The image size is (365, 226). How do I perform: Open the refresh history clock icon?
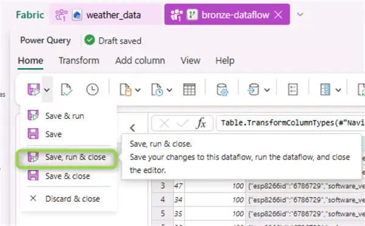click(x=92, y=90)
